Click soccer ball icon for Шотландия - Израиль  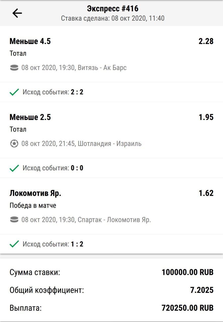14,144
